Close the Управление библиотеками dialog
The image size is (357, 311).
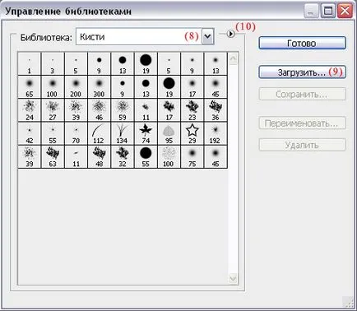coord(345,12)
